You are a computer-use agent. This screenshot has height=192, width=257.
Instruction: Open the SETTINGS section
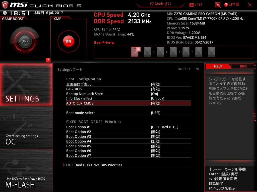pyautogui.click(x=26, y=84)
